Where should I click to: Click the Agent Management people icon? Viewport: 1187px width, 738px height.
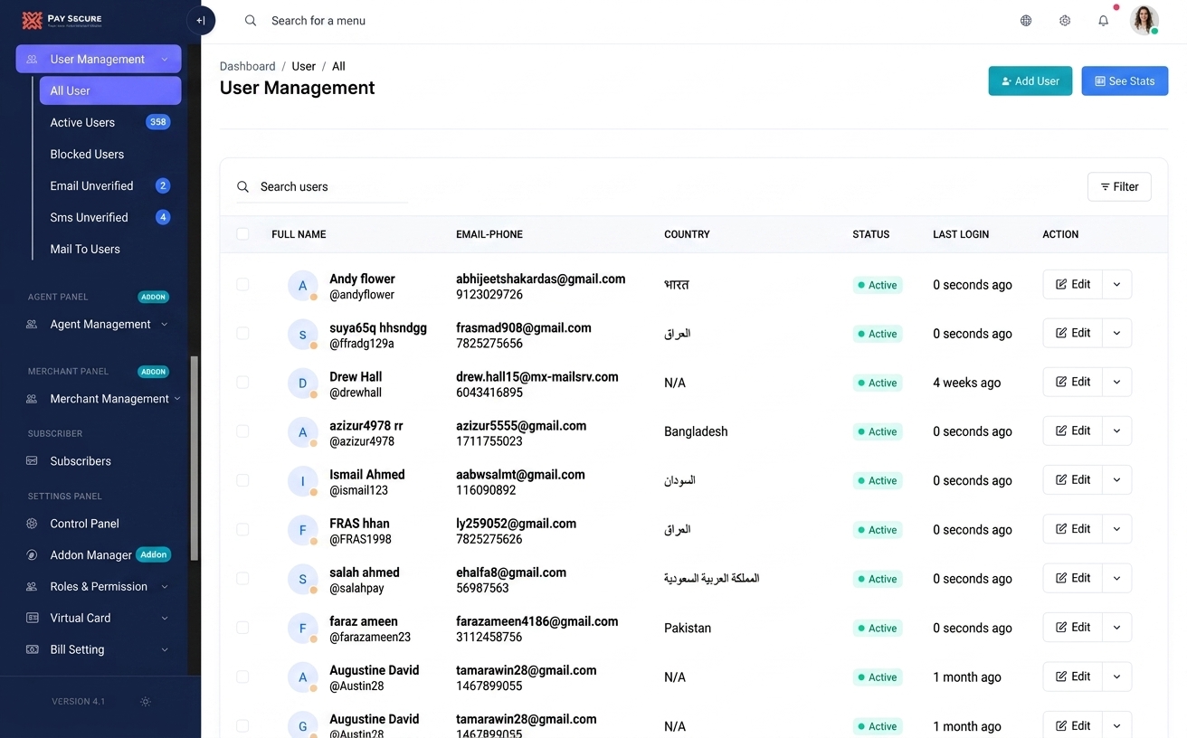pos(32,325)
